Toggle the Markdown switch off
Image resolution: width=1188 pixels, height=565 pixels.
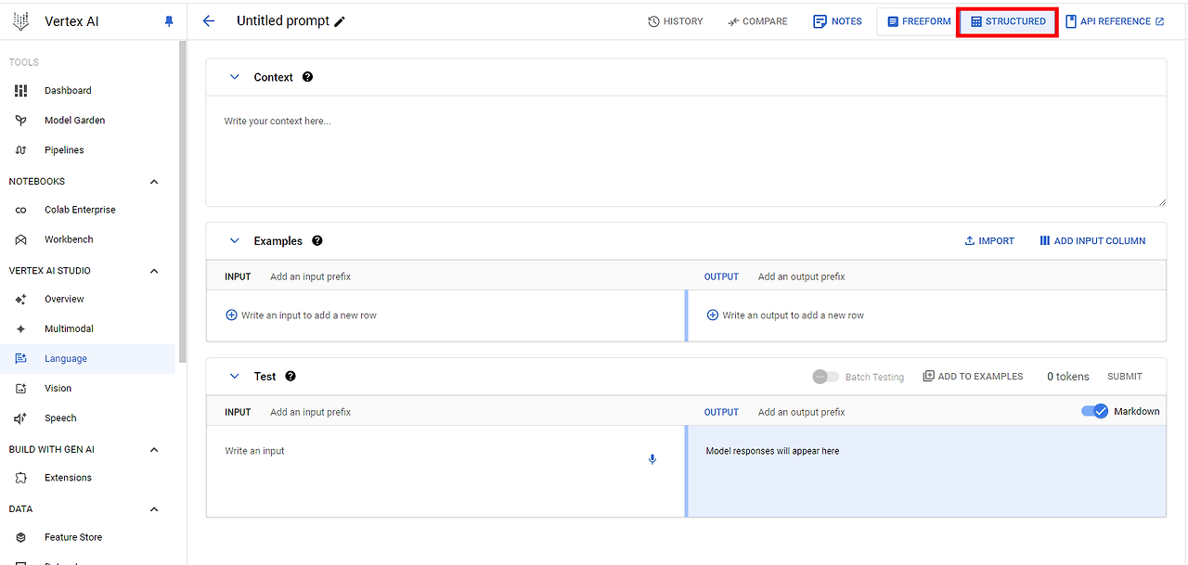point(1095,411)
